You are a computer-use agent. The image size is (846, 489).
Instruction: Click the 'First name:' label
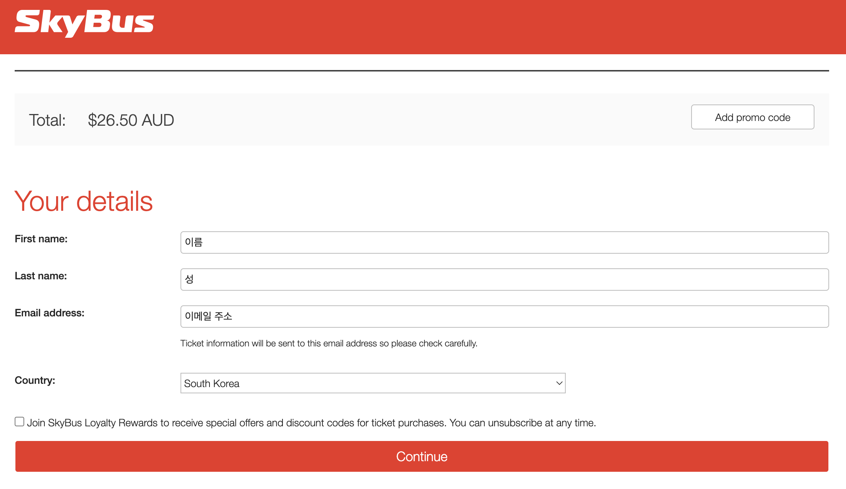coord(41,239)
